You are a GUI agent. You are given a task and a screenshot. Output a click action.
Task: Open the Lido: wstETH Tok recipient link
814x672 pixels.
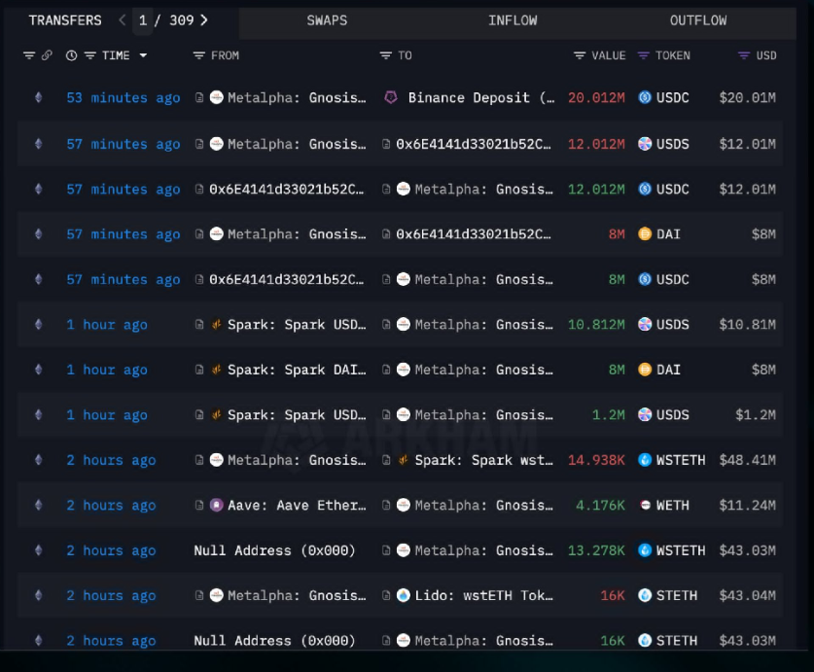[484, 596]
